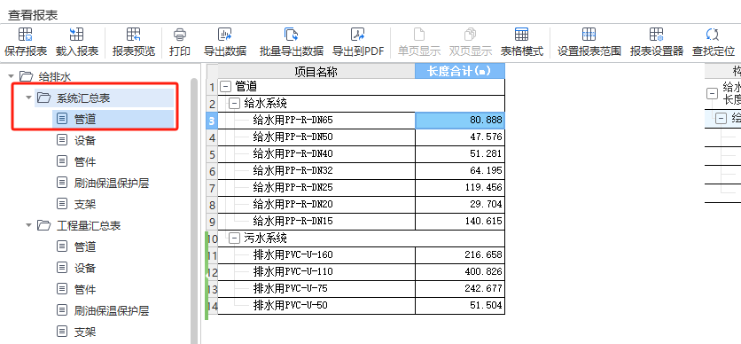
Task: Collapse the 工程量汇总表 folder arrow
Action: (29, 225)
